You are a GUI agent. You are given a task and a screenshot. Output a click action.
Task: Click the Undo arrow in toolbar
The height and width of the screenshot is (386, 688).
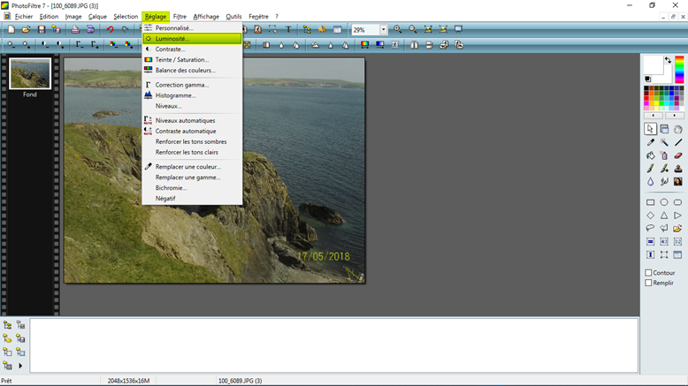click(x=111, y=30)
